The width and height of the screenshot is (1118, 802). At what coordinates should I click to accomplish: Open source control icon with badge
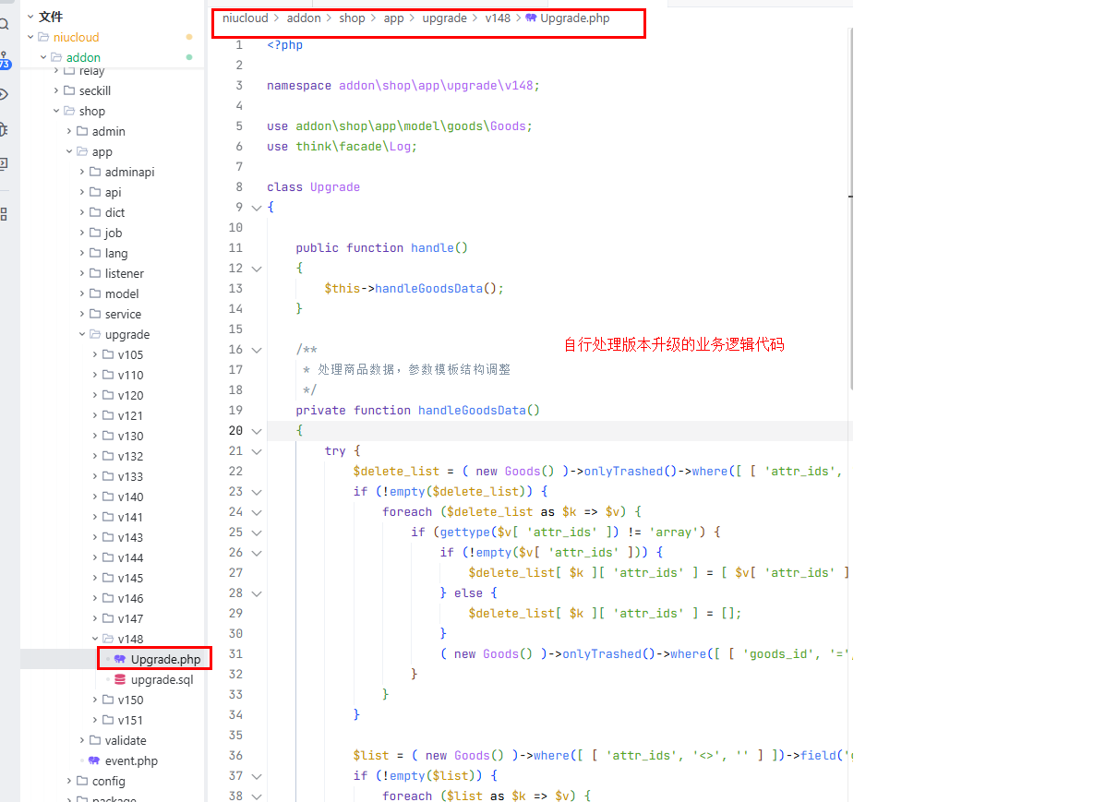coord(5,60)
